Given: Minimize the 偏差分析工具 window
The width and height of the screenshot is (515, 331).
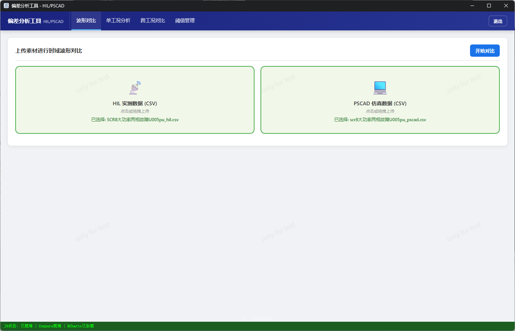Looking at the screenshot, I should point(472,6).
